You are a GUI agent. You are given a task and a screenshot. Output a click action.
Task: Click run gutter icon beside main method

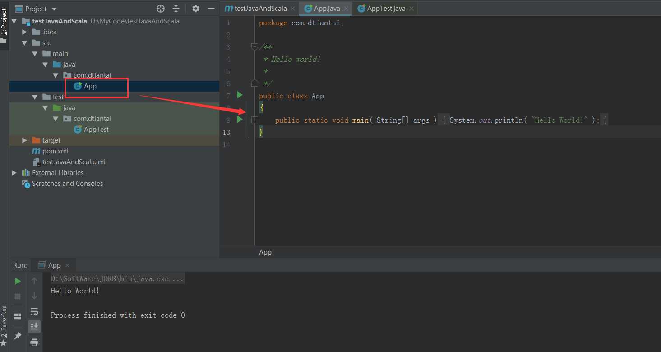coord(240,120)
